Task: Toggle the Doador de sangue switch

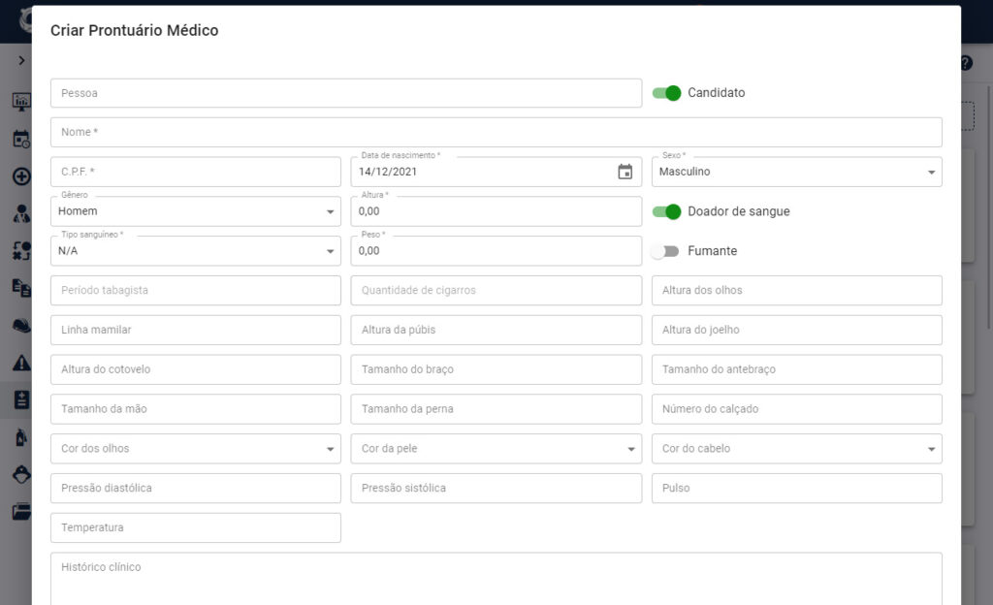Action: 667,211
